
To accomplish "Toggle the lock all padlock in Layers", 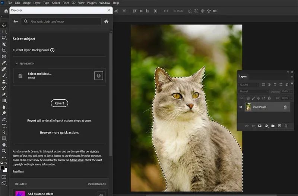I will click(x=269, y=98).
